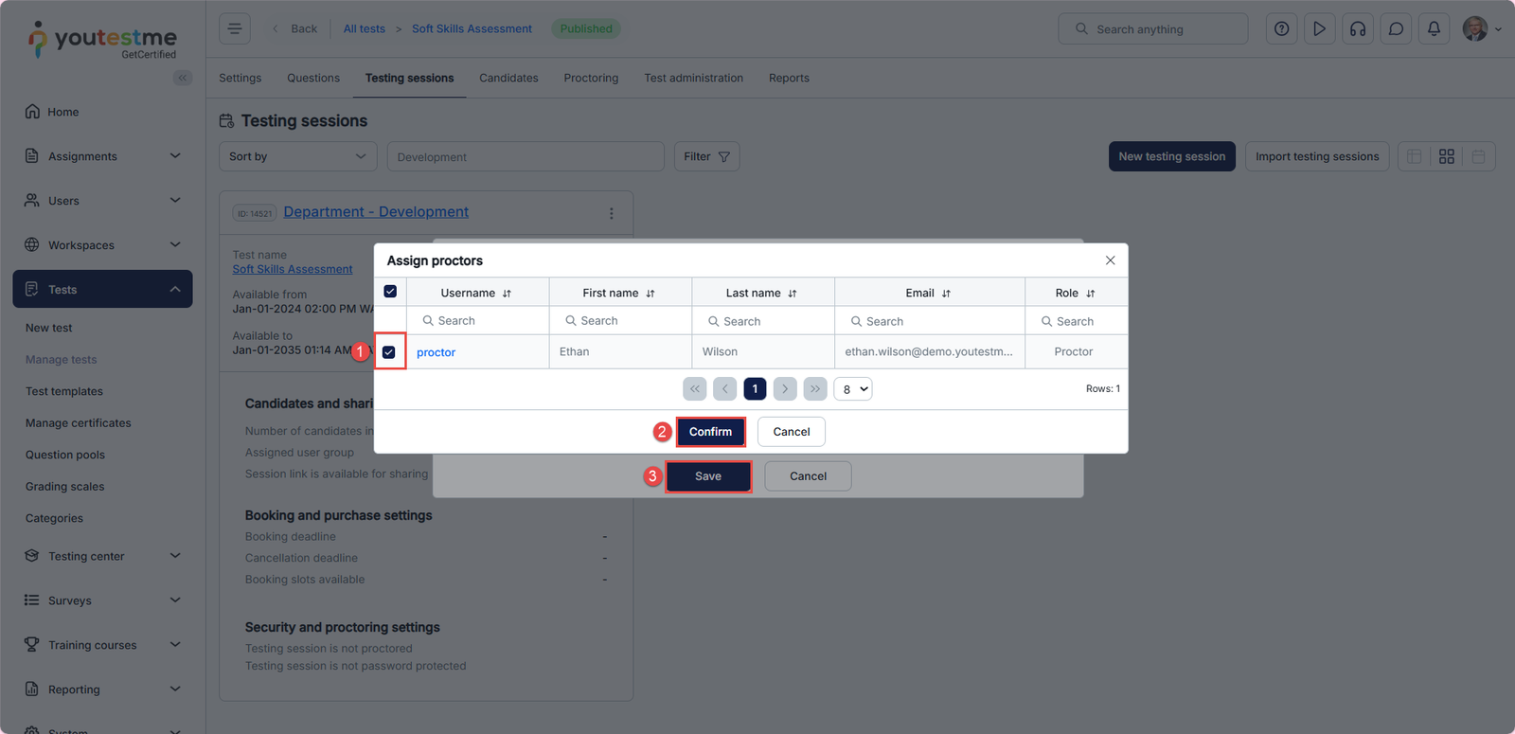
Task: Click the headset support icon
Action: click(x=1358, y=29)
